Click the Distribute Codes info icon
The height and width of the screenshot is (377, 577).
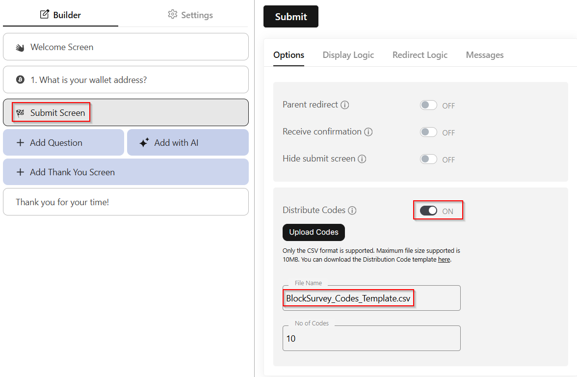tap(352, 211)
